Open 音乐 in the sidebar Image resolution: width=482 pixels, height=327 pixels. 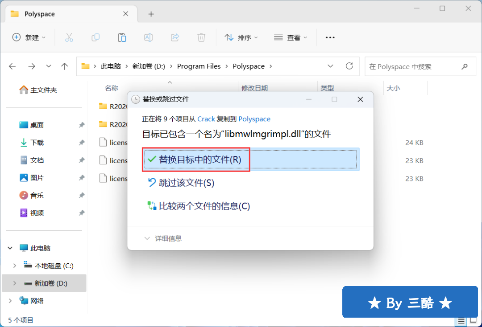[x=32, y=196]
